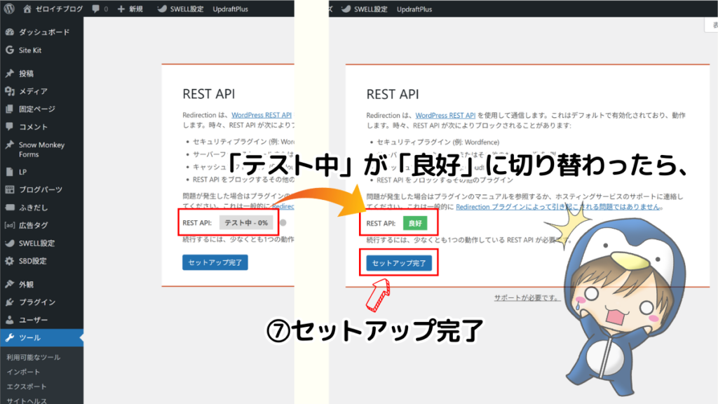Click the ふきだし speech balloon icon
The width and height of the screenshot is (718, 404).
(10, 208)
